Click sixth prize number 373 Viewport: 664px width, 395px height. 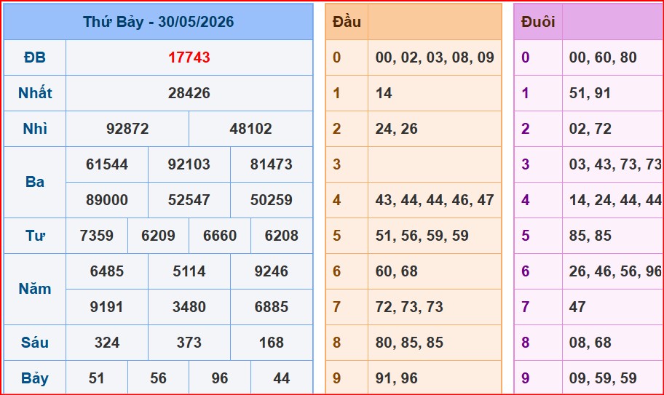[x=189, y=343]
